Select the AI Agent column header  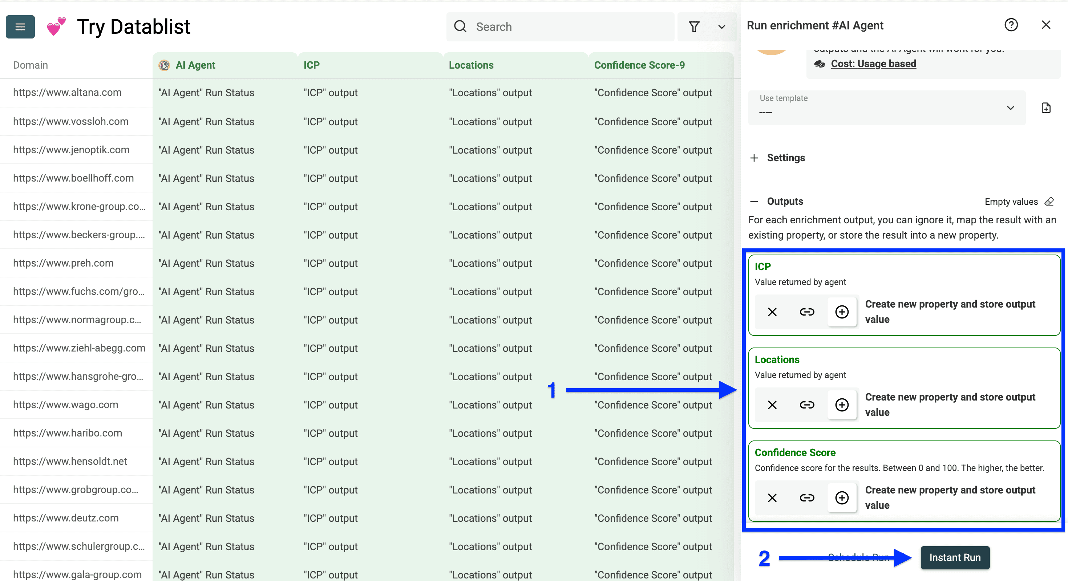[x=195, y=65]
